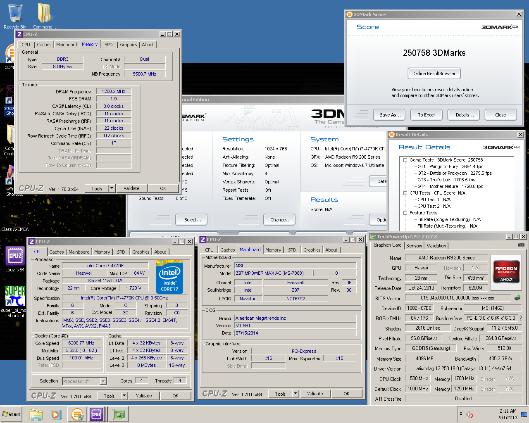Open the Recycle Bin desktop icon
This screenshot has height=423, width=529.
coord(15,16)
